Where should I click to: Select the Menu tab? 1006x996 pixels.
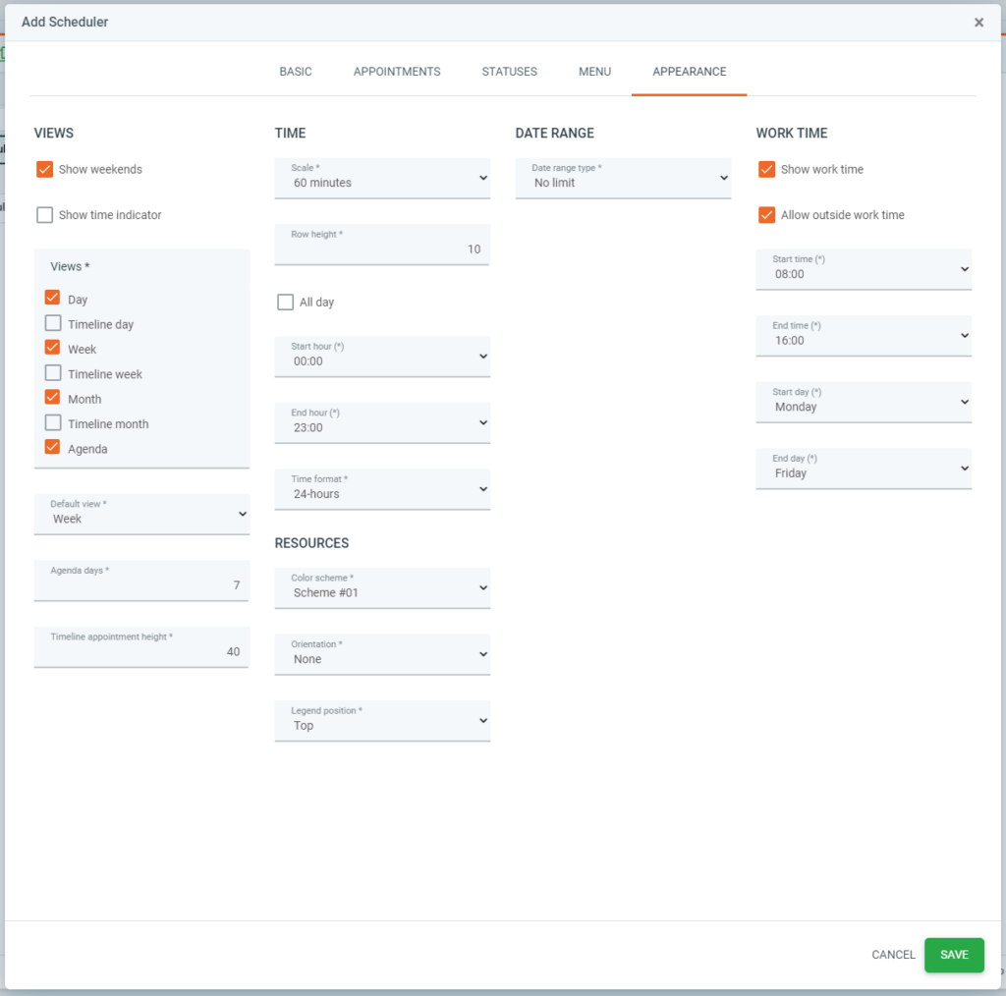(594, 72)
